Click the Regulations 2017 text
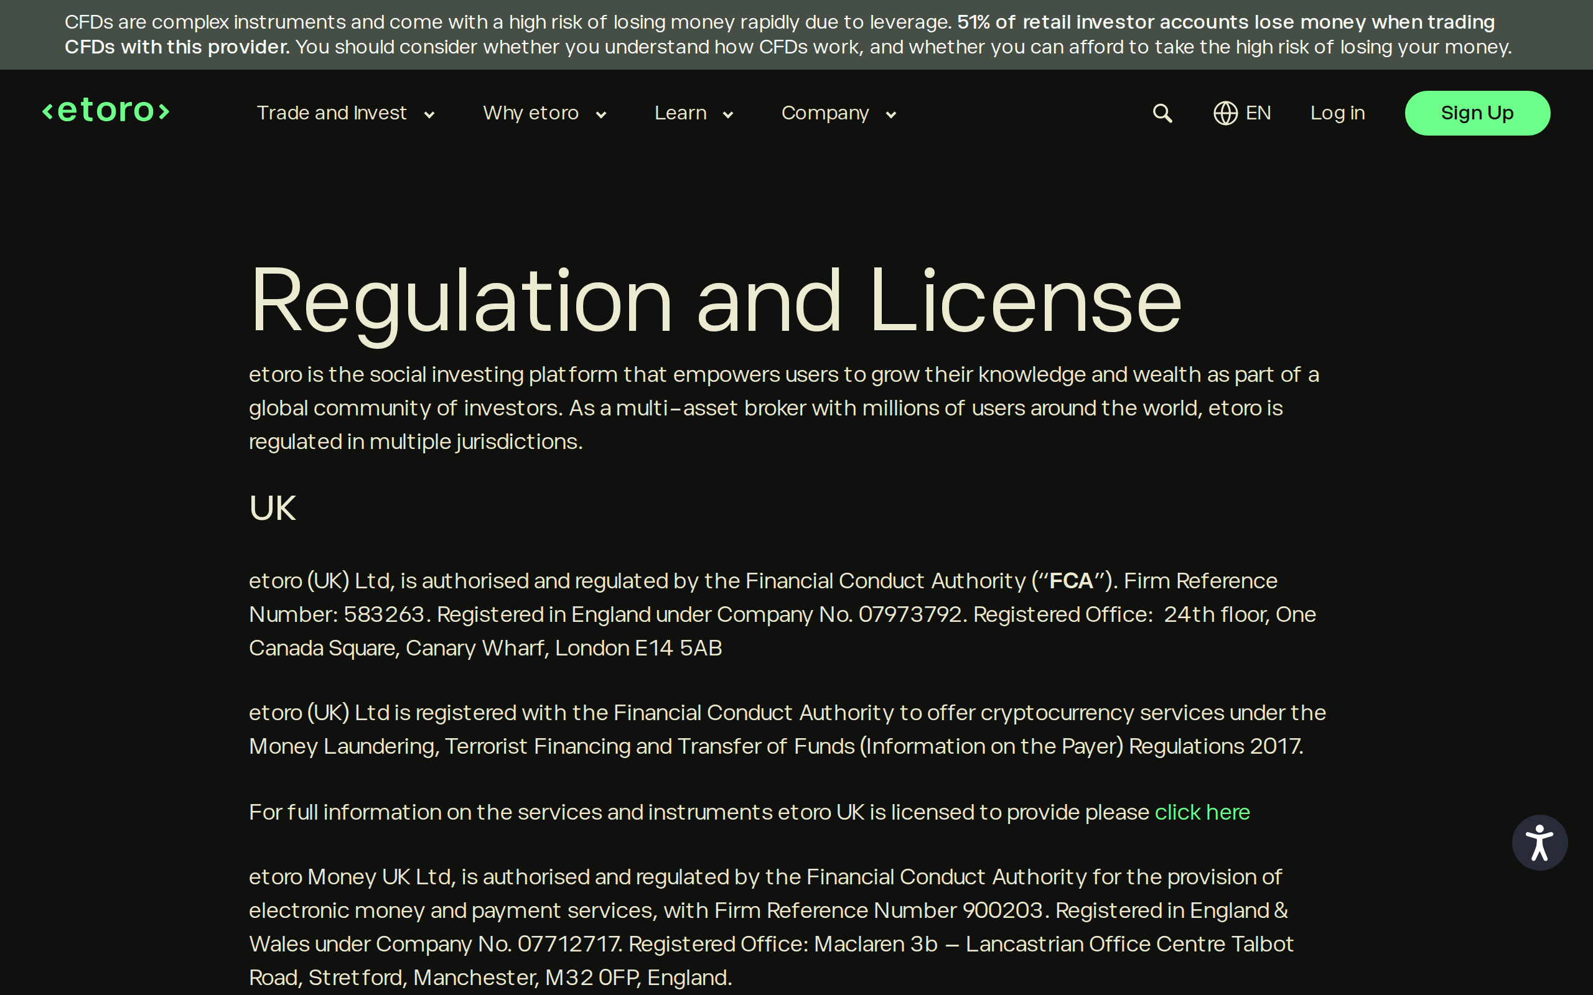This screenshot has width=1593, height=995. coord(1215,747)
